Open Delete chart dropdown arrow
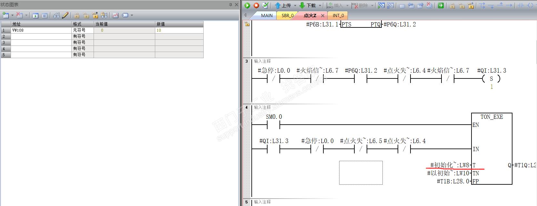The width and height of the screenshot is (537, 206). [26, 15]
